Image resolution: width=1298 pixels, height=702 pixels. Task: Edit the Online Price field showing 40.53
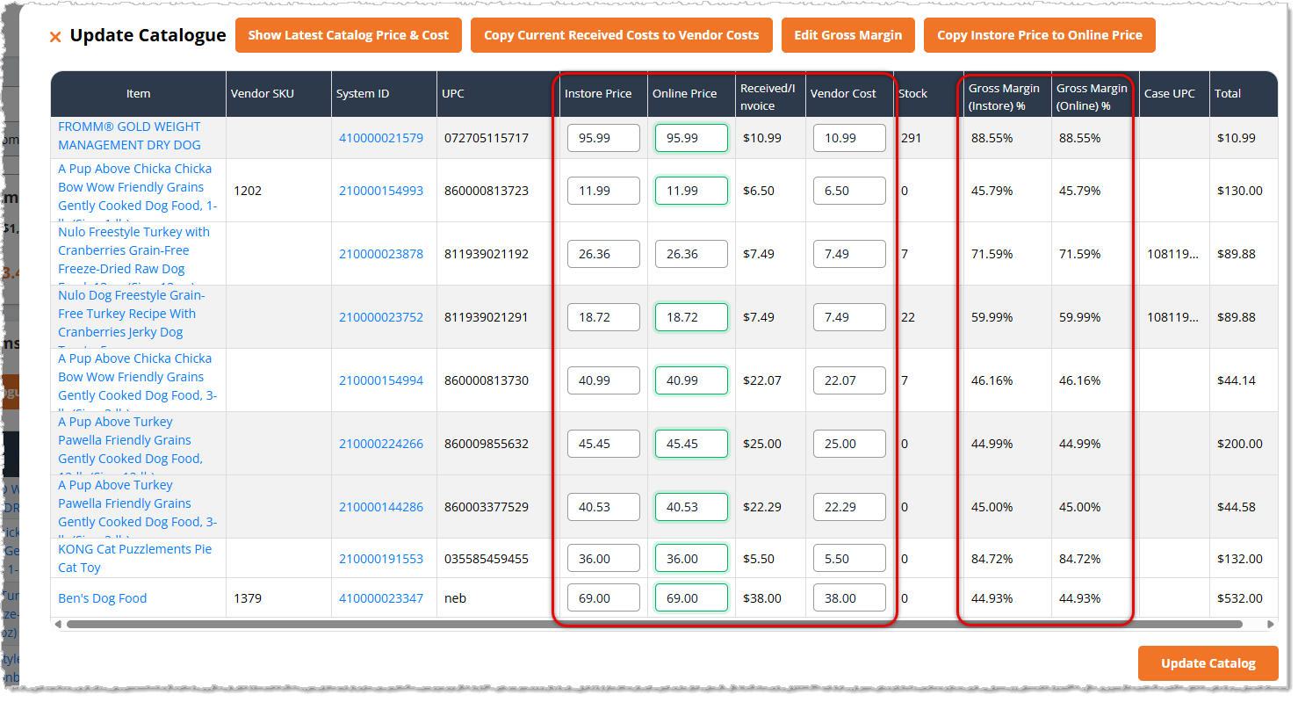(x=691, y=507)
